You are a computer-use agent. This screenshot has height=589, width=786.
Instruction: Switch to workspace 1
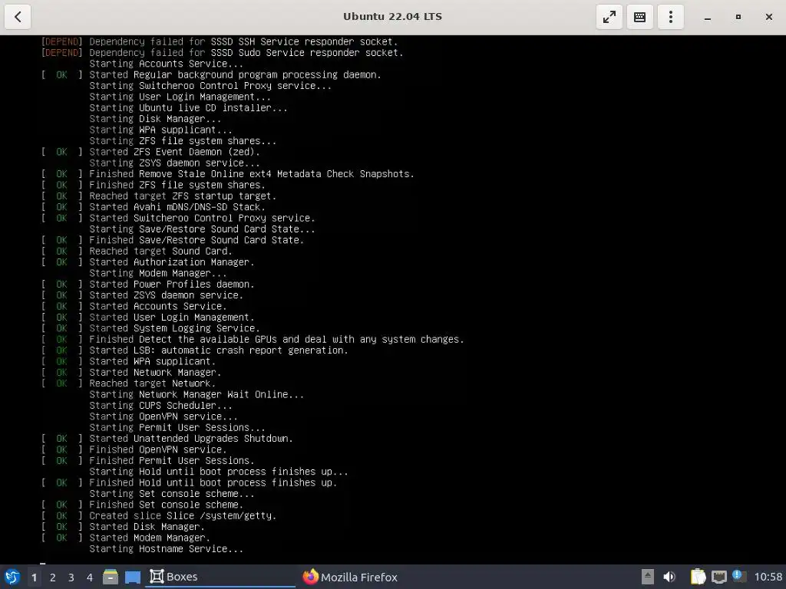34,577
